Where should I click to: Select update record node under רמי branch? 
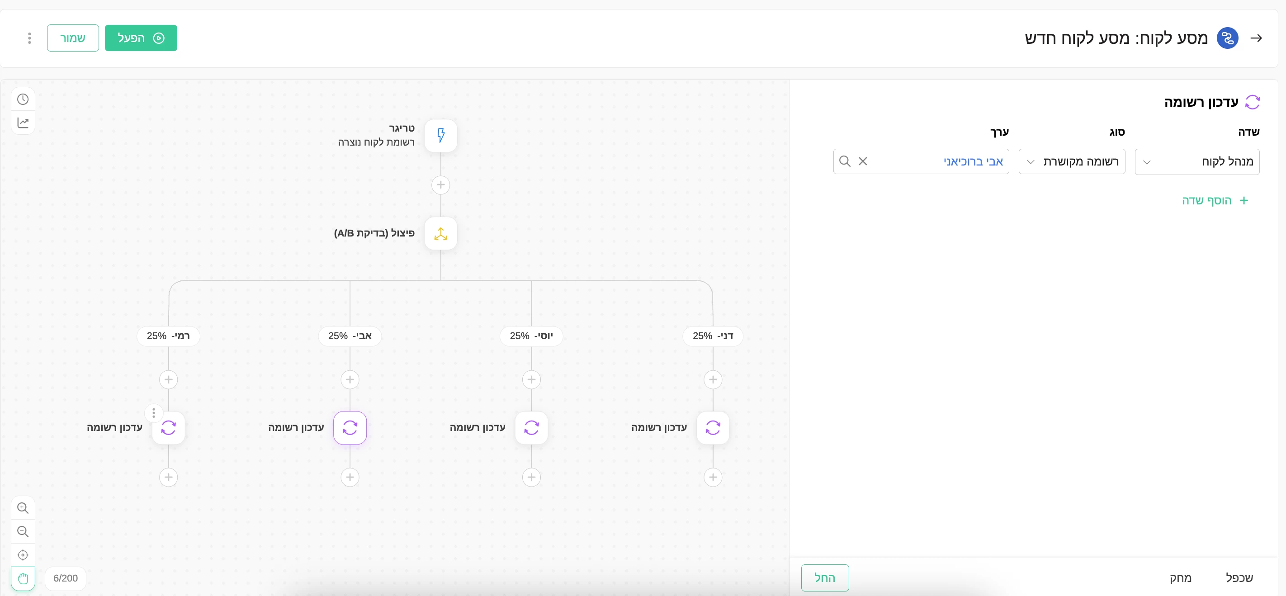click(x=168, y=428)
